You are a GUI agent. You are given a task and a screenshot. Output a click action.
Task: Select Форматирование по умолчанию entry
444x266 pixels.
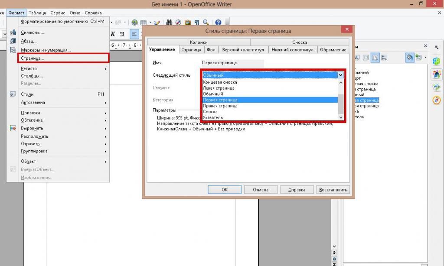point(63,22)
